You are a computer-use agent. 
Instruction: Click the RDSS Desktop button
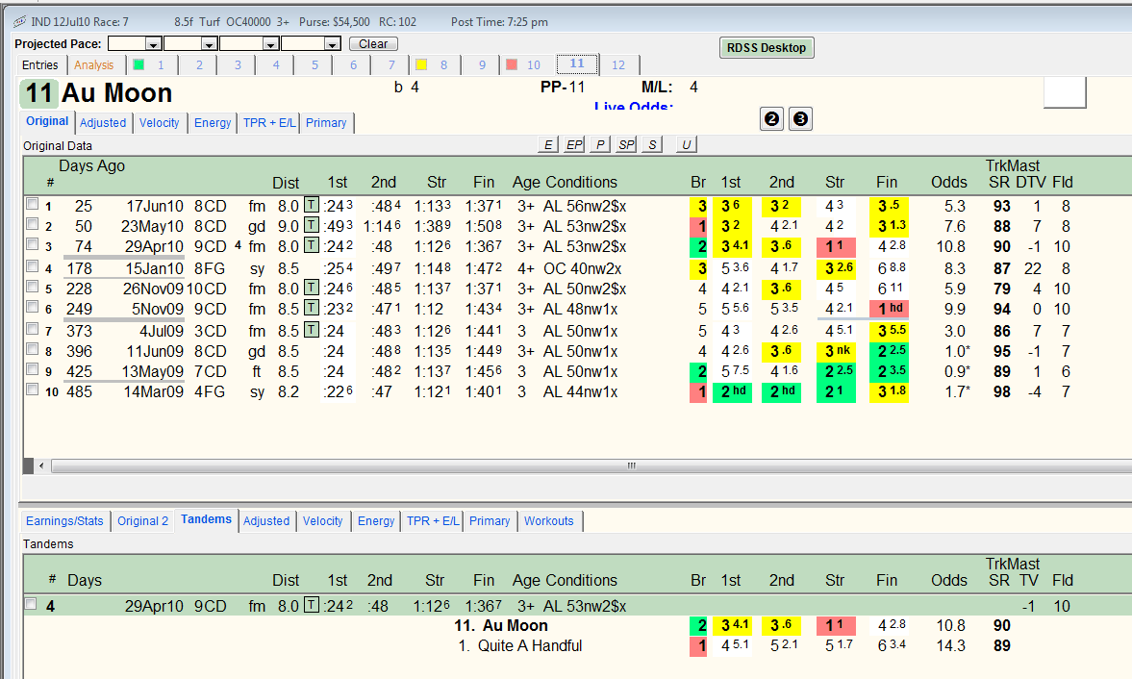pyautogui.click(x=766, y=48)
